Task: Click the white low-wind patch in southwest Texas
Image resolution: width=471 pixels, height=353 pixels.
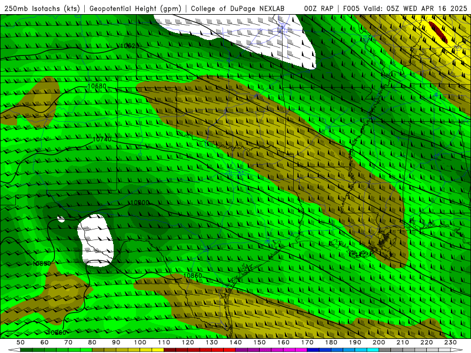Action: [95, 240]
